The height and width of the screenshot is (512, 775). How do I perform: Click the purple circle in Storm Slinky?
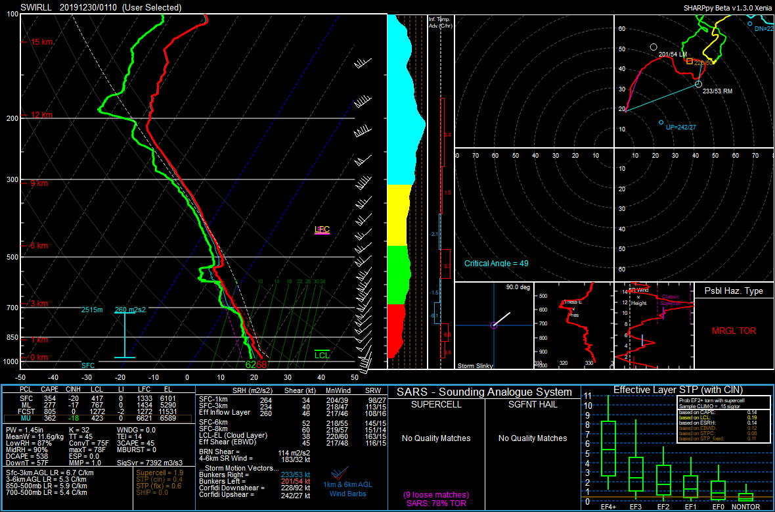coord(494,325)
